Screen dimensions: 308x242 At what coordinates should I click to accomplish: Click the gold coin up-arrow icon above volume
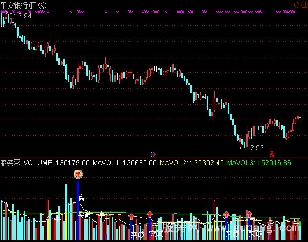coord(78,174)
